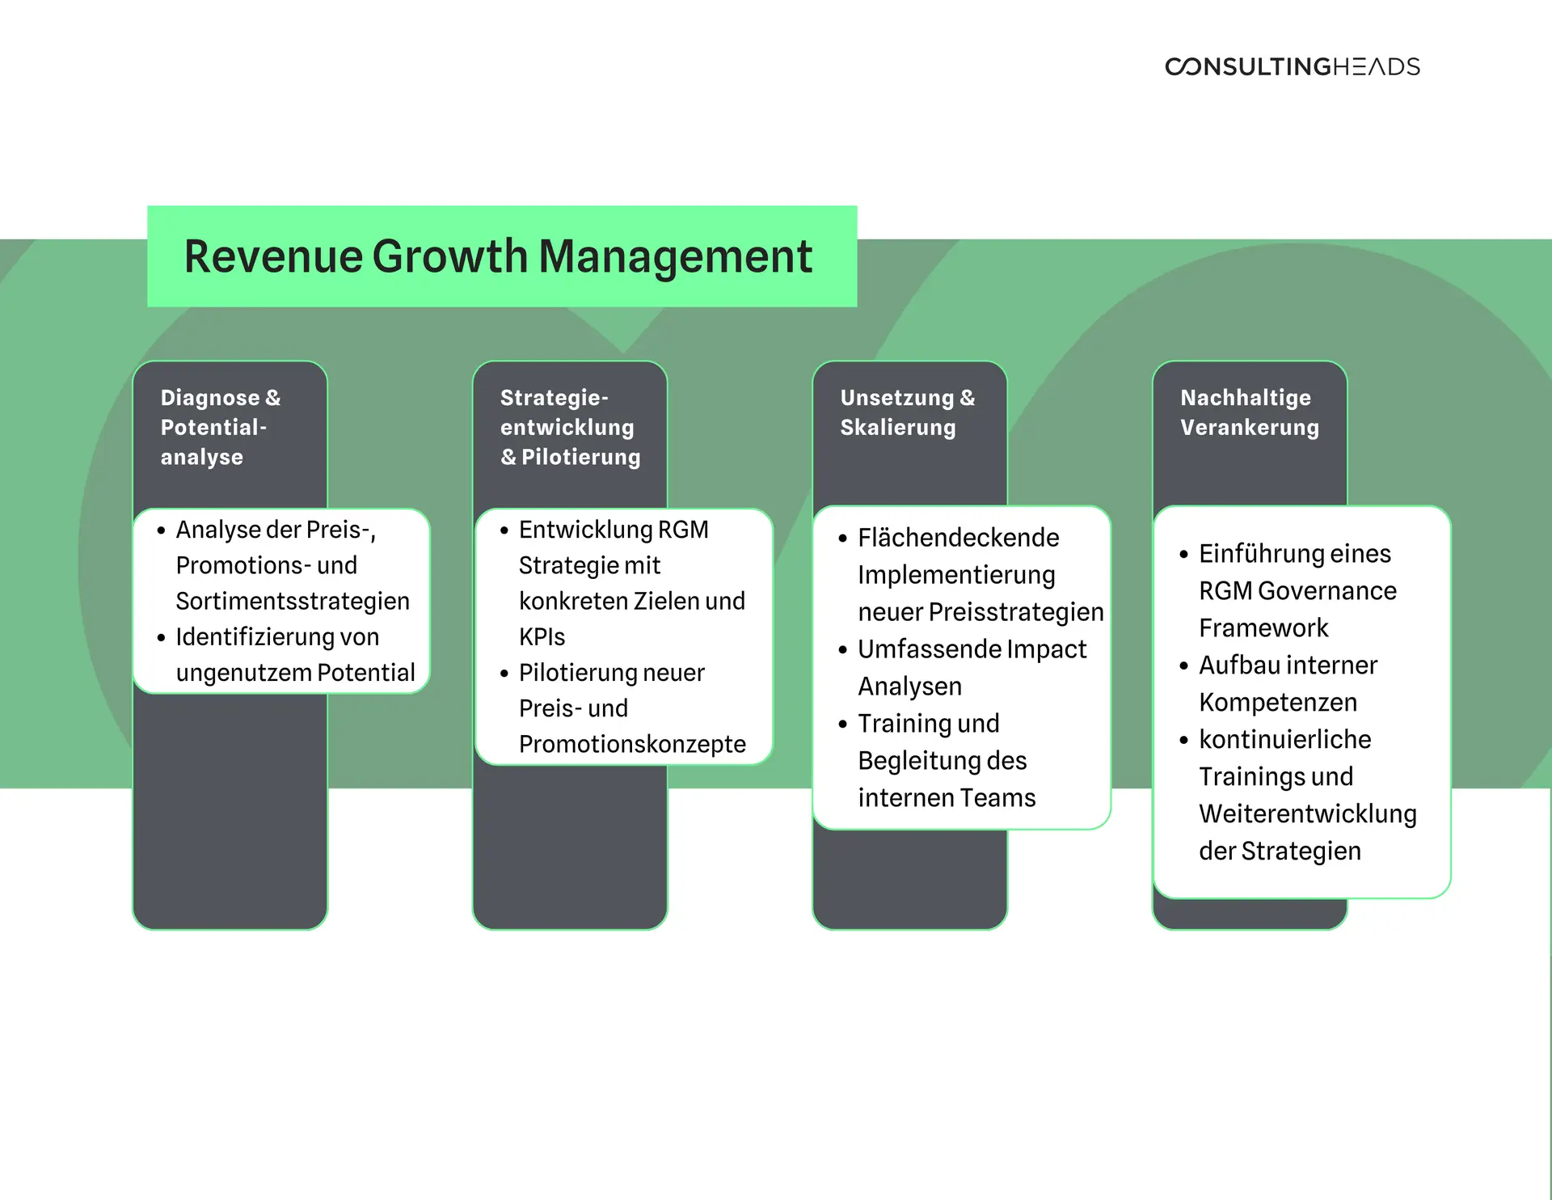The height and width of the screenshot is (1200, 1552).
Task: Select the Diagnose & Potentialanalyse heading
Action: click(x=220, y=427)
